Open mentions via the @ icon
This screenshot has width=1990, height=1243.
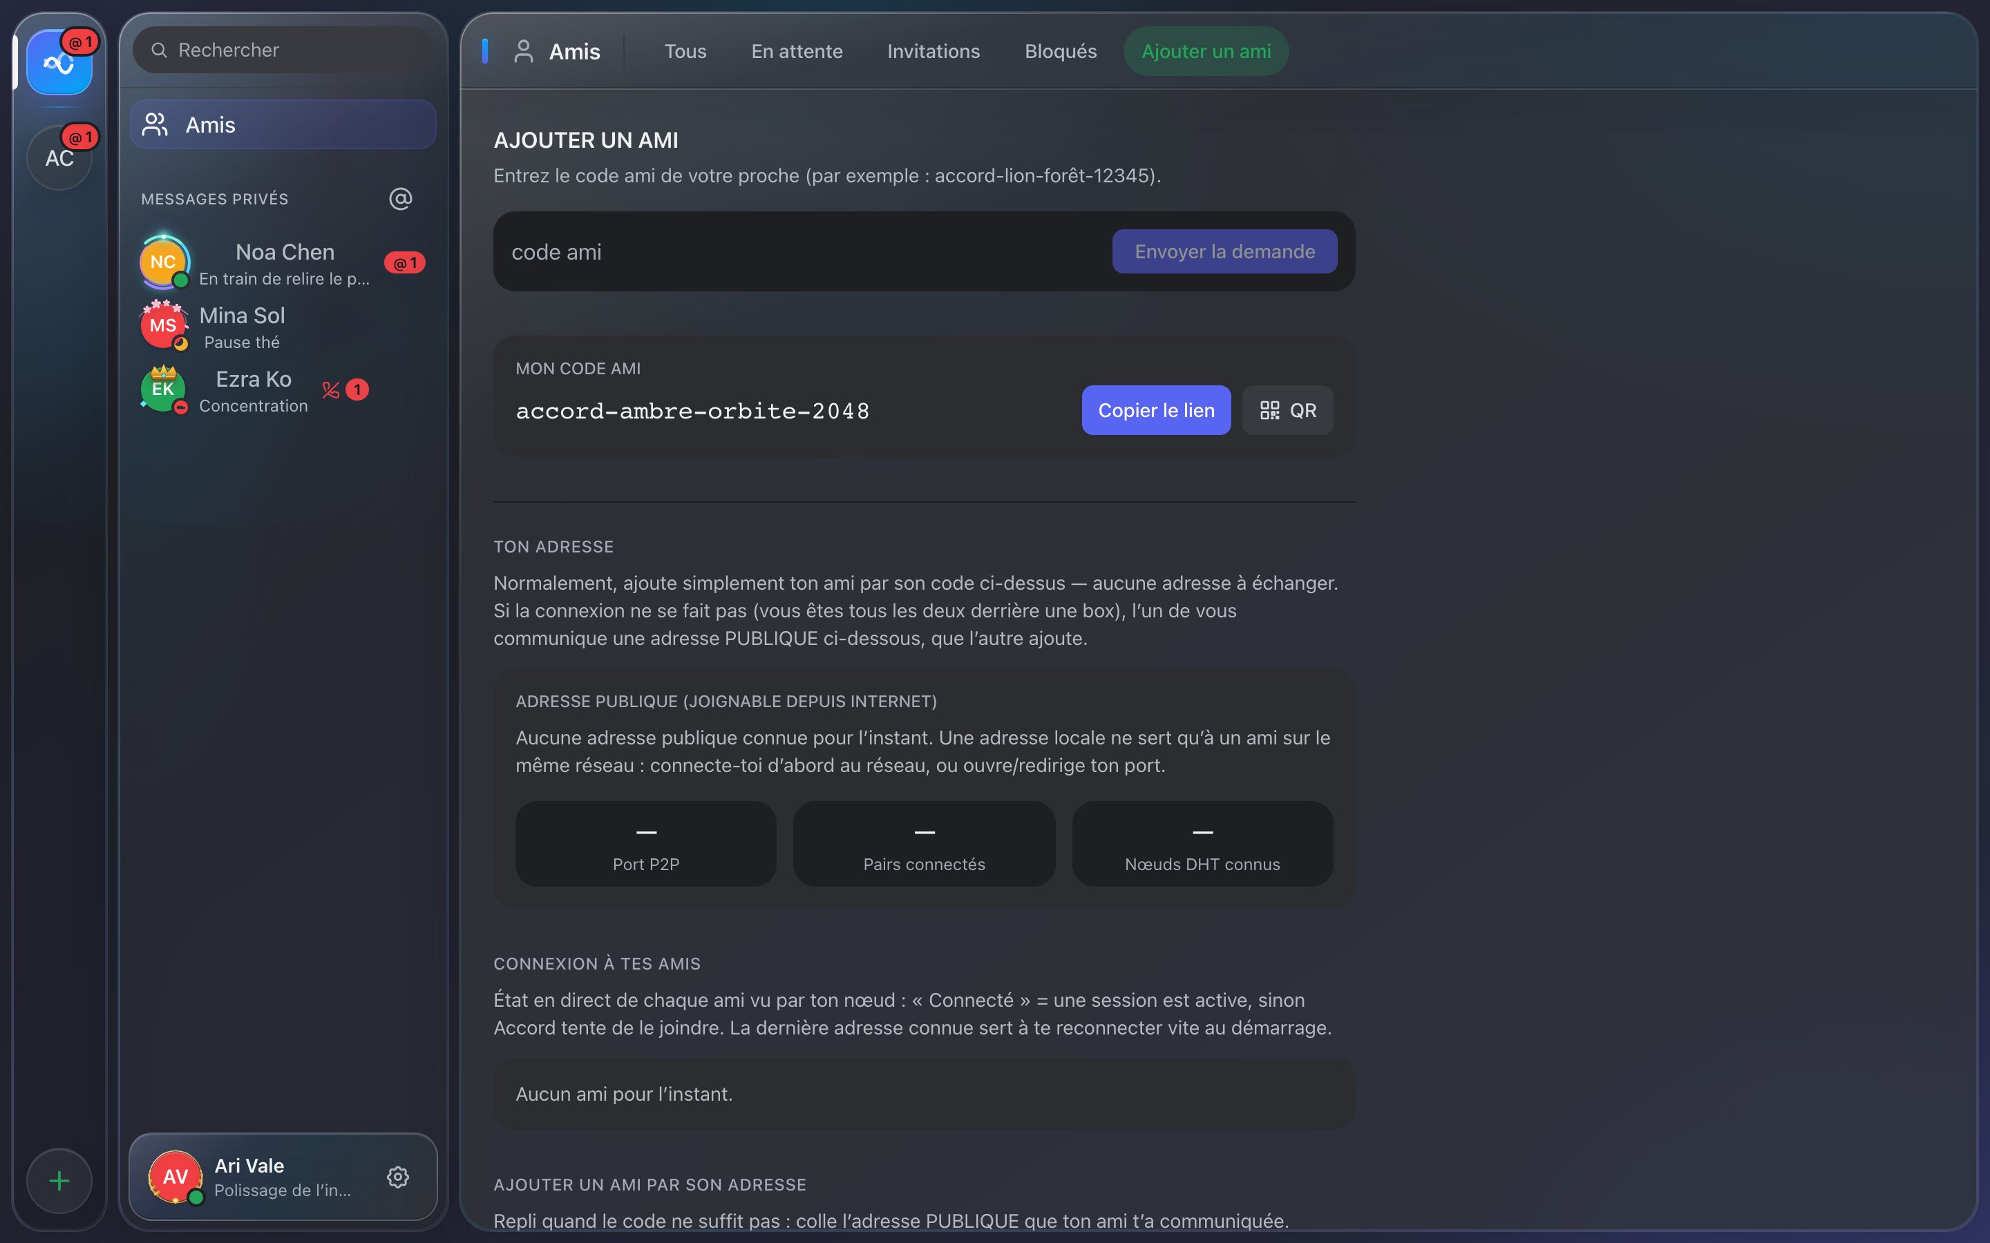pos(401,199)
